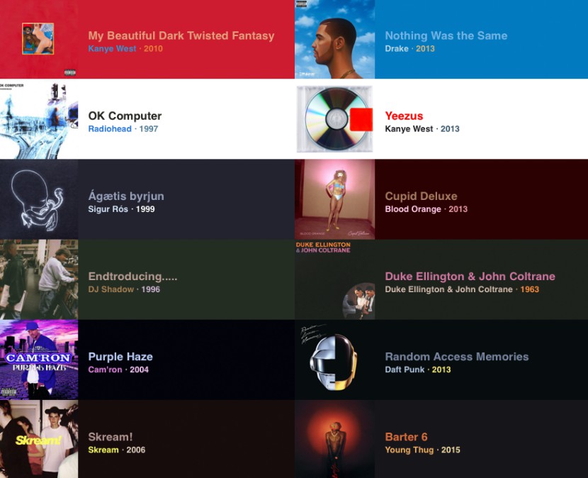Click the Nothing Was the Same cover art

tap(335, 39)
